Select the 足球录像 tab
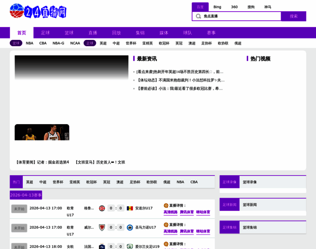Screen dimensions: 316x249 230,182
